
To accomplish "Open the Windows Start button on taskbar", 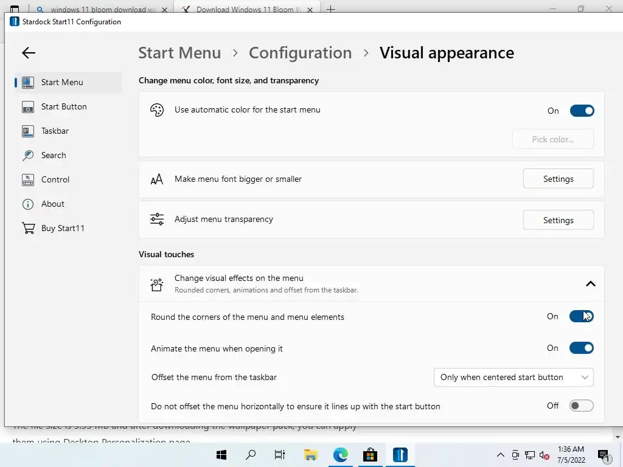I will click(221, 455).
